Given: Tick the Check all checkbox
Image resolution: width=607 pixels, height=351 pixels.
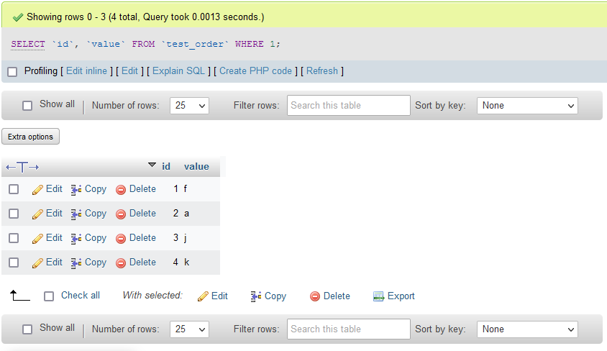Looking at the screenshot, I should pos(49,296).
